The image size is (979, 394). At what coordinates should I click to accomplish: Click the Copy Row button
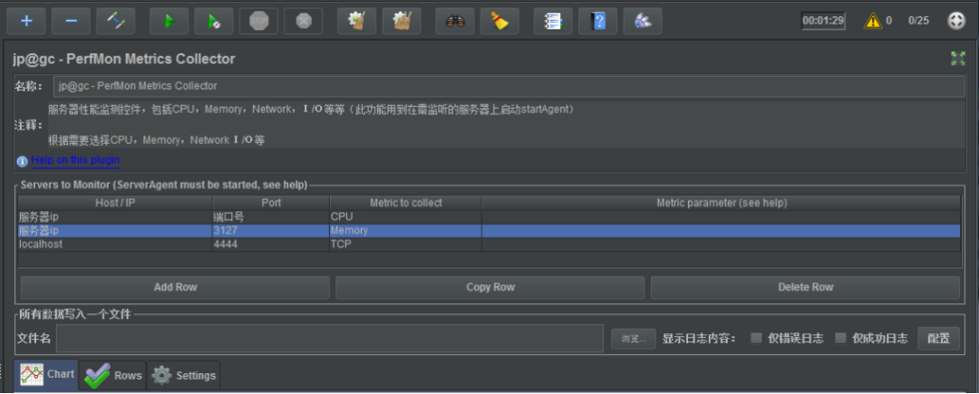pyautogui.click(x=490, y=287)
